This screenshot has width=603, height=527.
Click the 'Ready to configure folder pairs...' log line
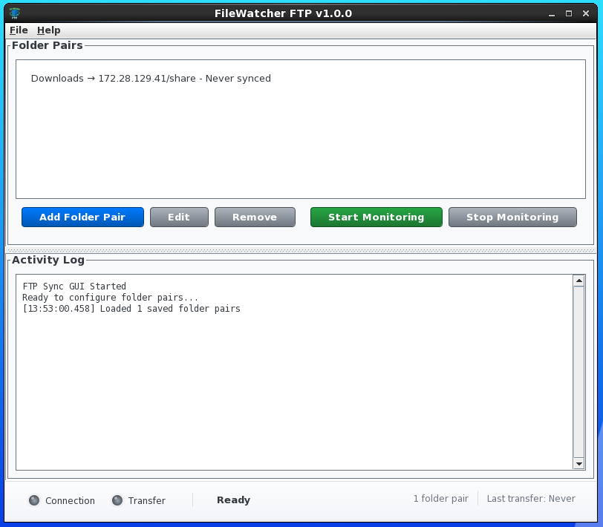click(x=111, y=298)
